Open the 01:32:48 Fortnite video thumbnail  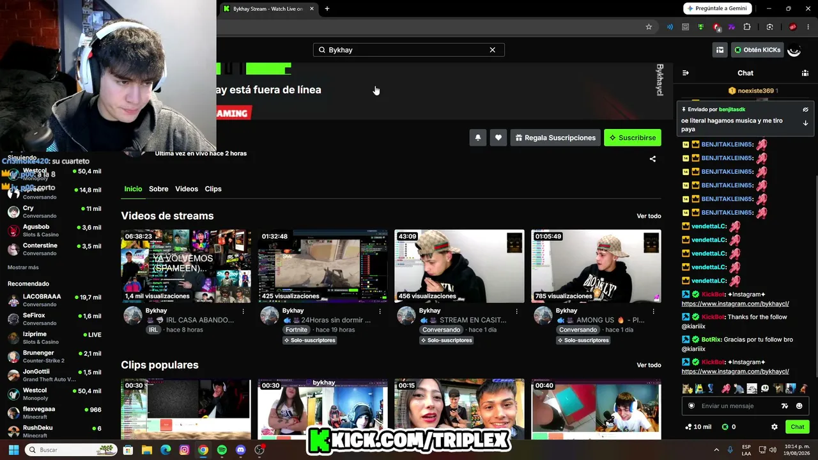[x=323, y=266]
